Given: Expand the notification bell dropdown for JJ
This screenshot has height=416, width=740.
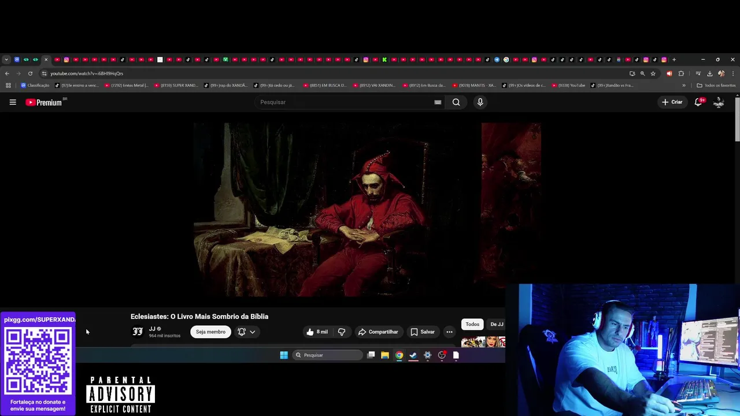Looking at the screenshot, I should pos(252,332).
